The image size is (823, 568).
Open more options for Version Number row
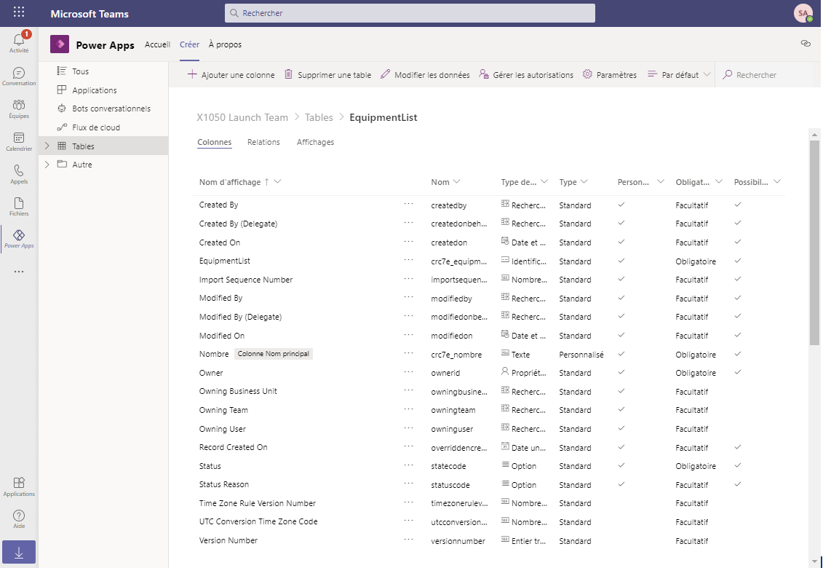click(408, 540)
